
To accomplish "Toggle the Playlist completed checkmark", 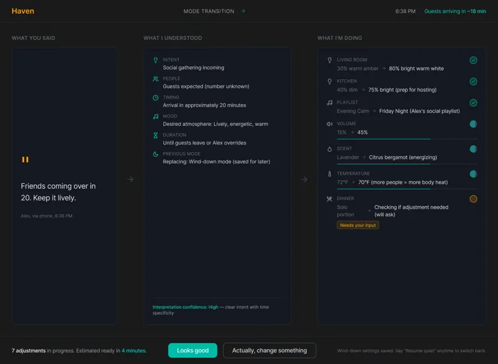I will coord(473,103).
